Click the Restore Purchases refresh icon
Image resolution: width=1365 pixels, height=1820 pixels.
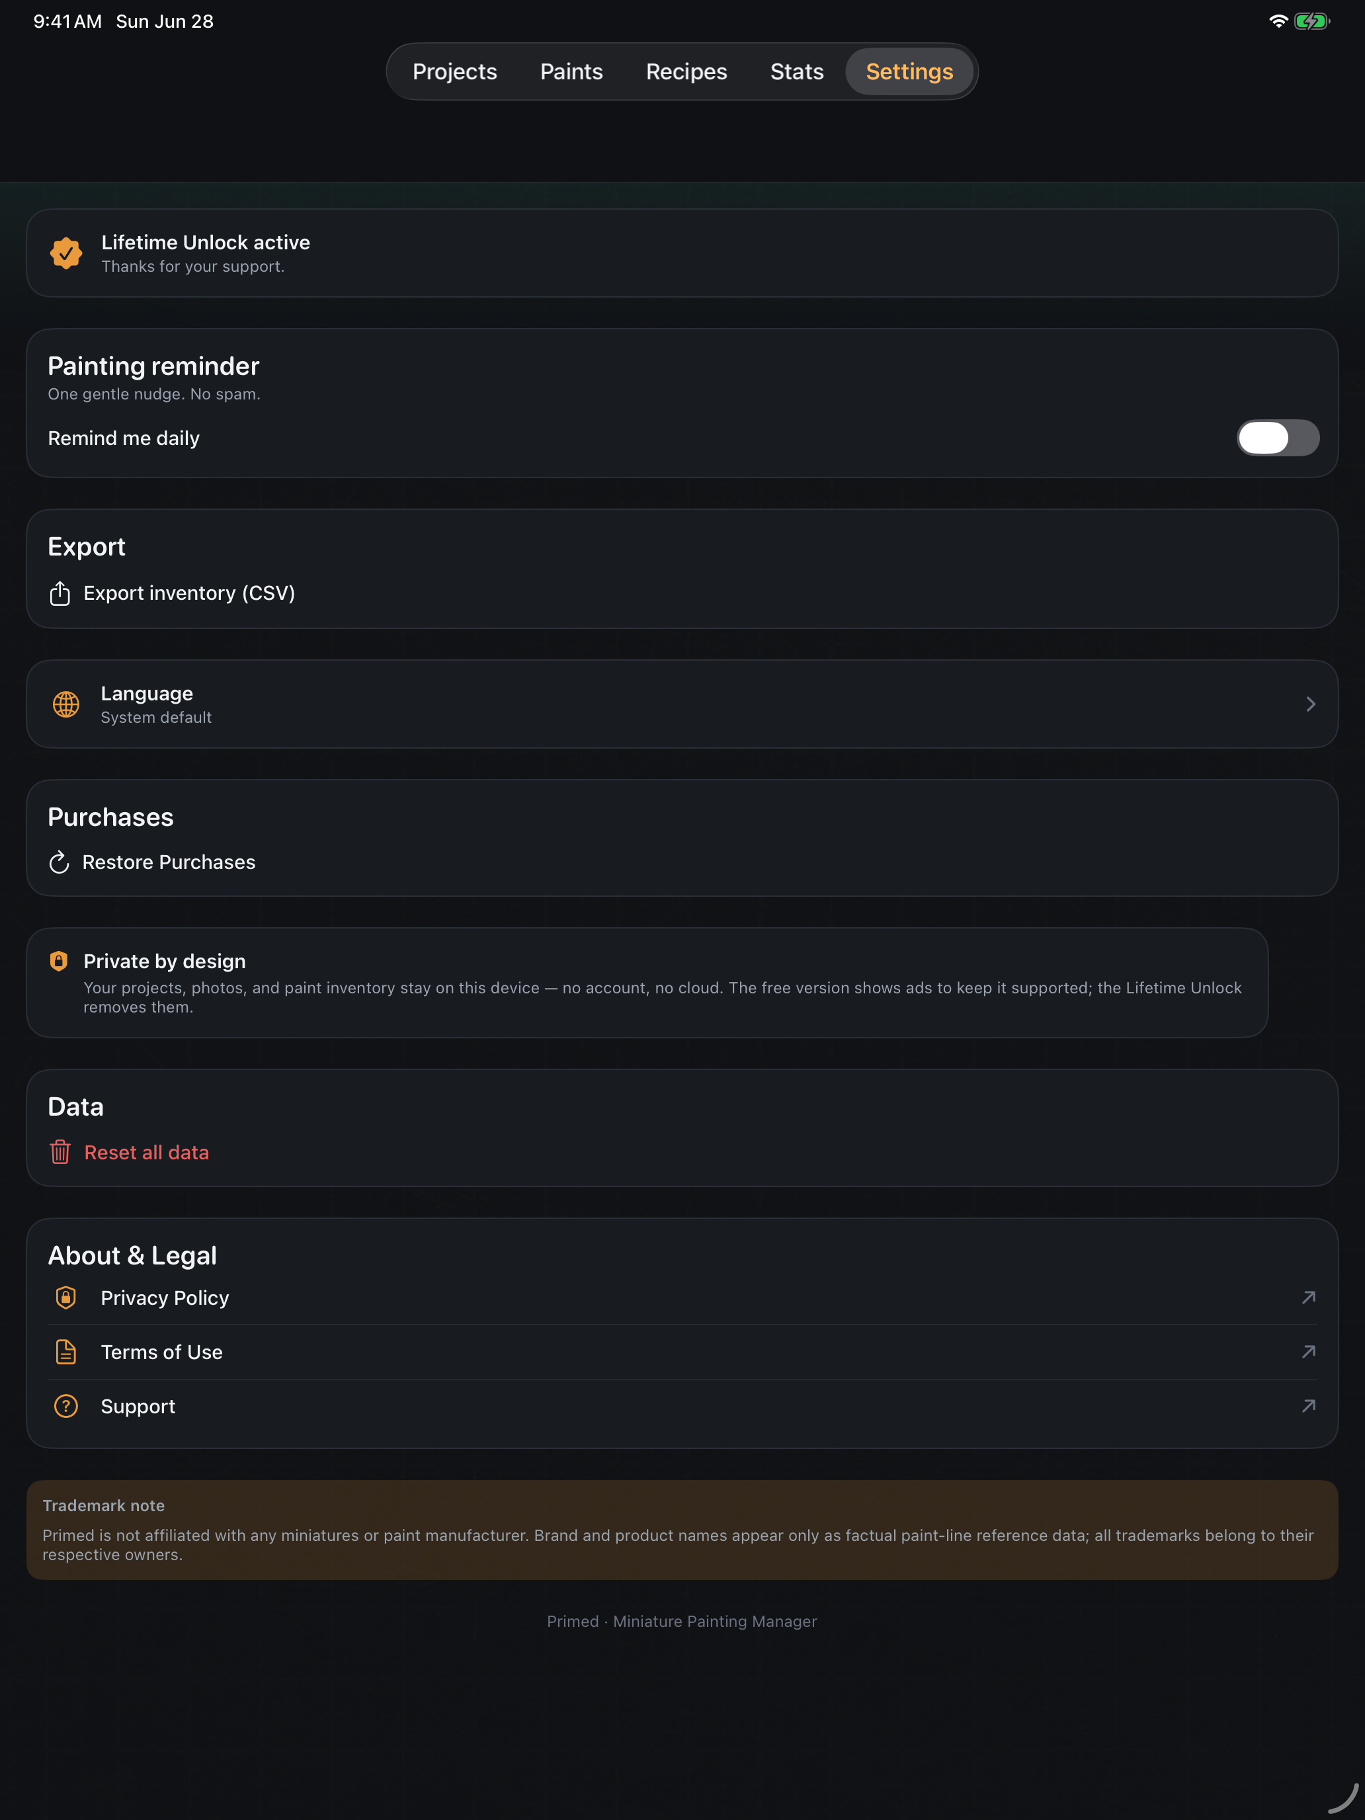coord(58,862)
